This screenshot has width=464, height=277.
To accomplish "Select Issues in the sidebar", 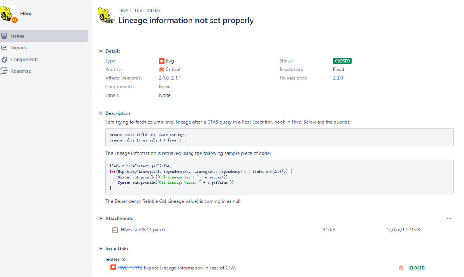I will (x=44, y=36).
